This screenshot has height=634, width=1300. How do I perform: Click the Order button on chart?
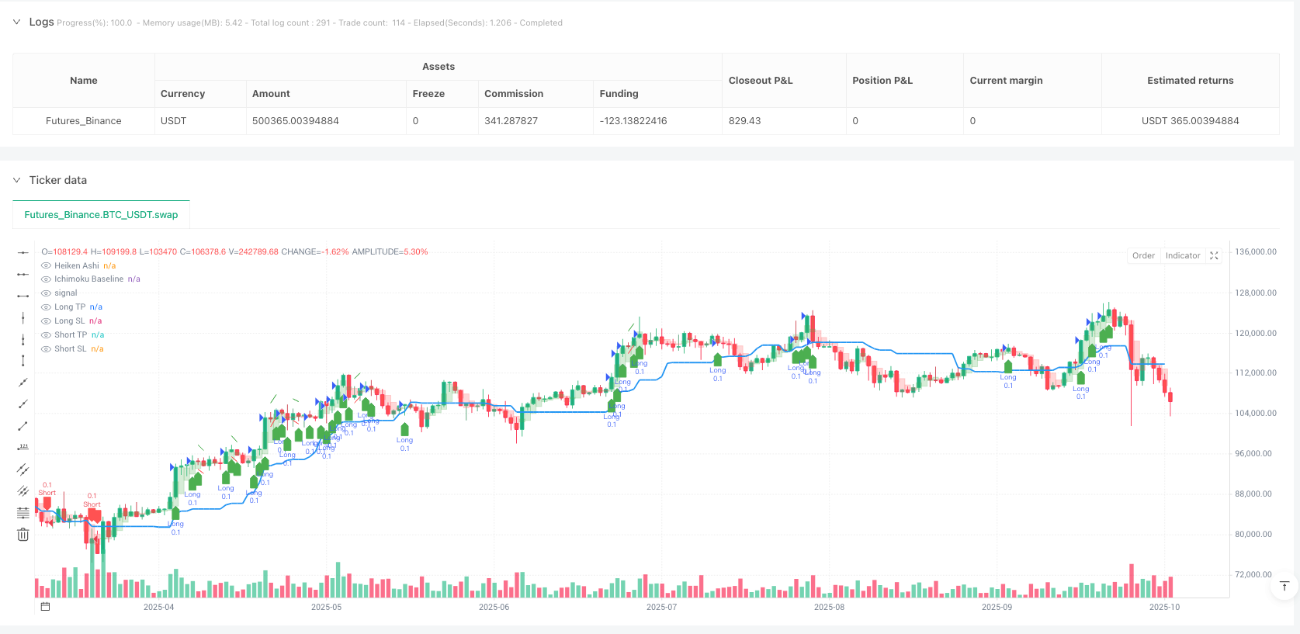(x=1143, y=256)
